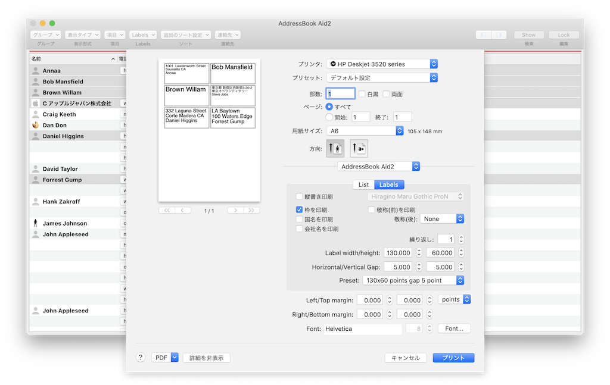Click the 繰り返し repeat stepper

coord(461,239)
